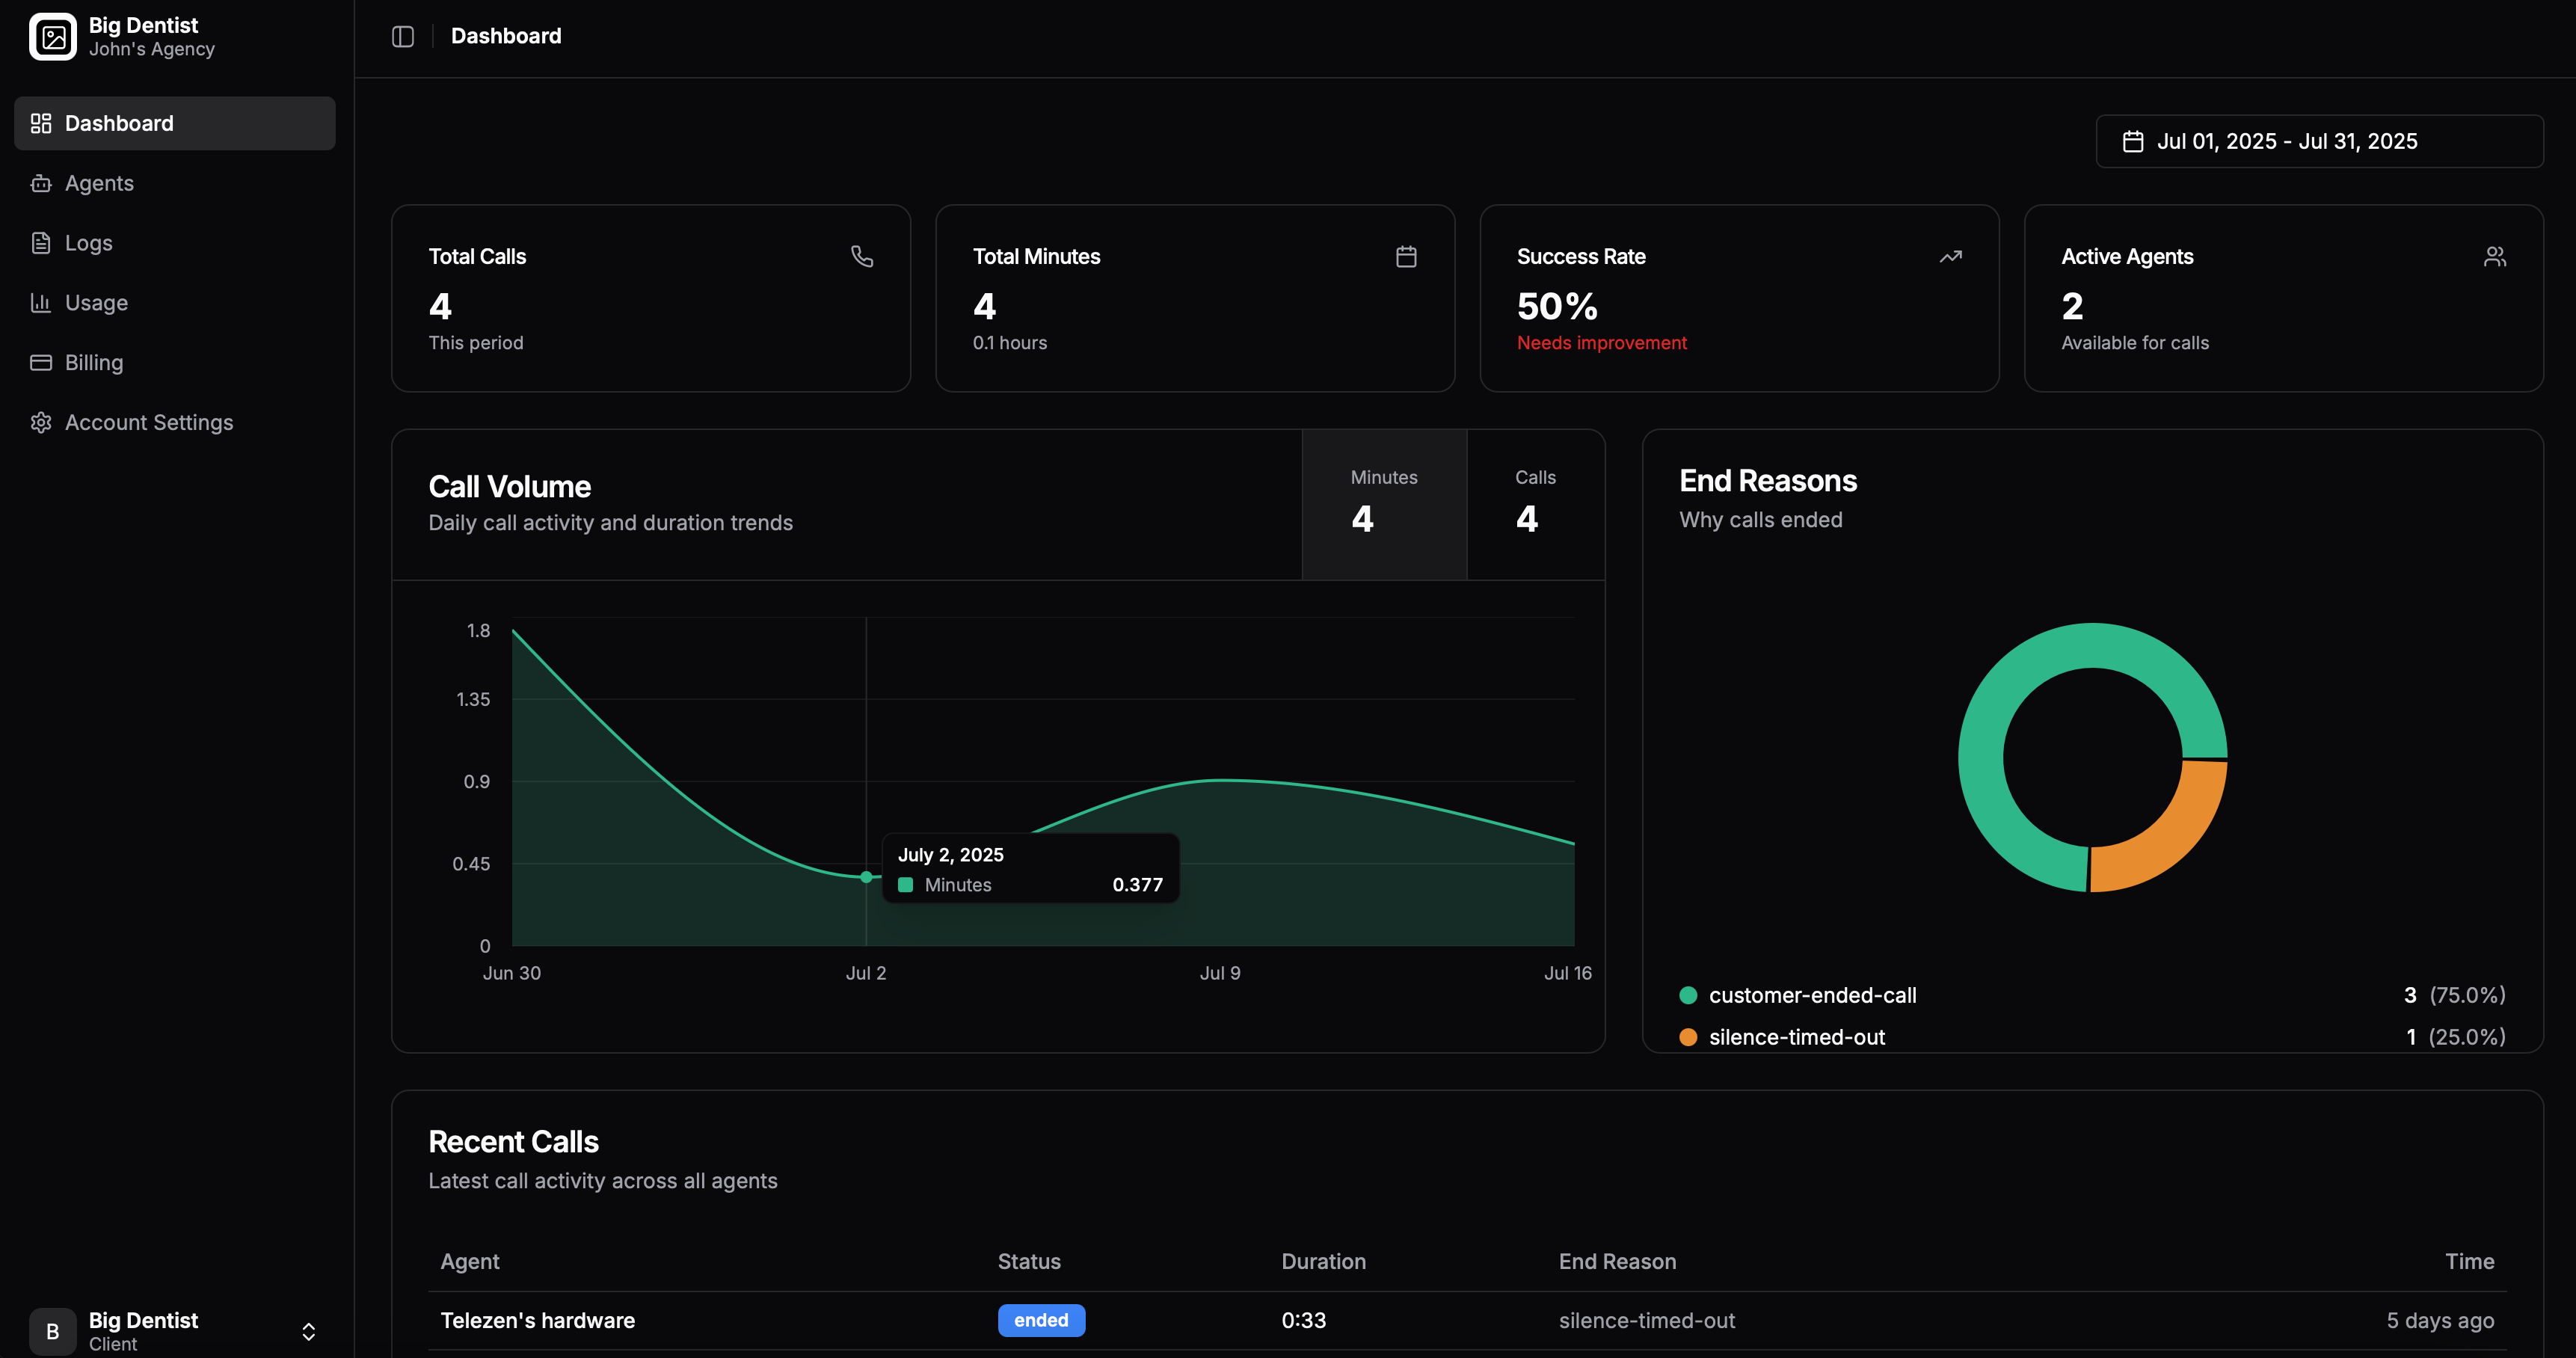Click the customer-ended-call legend entry

[1812, 995]
